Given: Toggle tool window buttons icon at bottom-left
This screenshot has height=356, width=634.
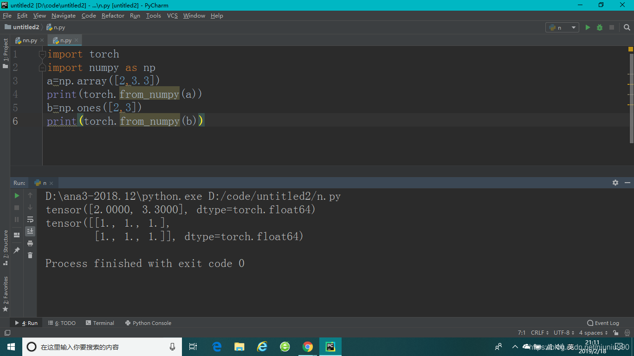Looking at the screenshot, I should [x=7, y=333].
